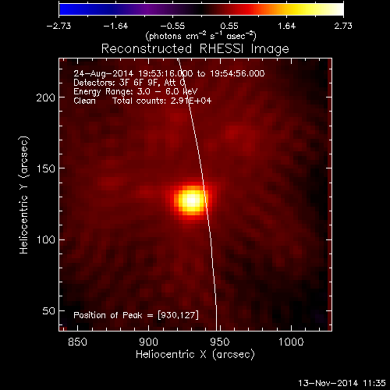The height and width of the screenshot is (390, 390).
Task: Click the Y axis tick label 200
Action: pyautogui.click(x=46, y=97)
